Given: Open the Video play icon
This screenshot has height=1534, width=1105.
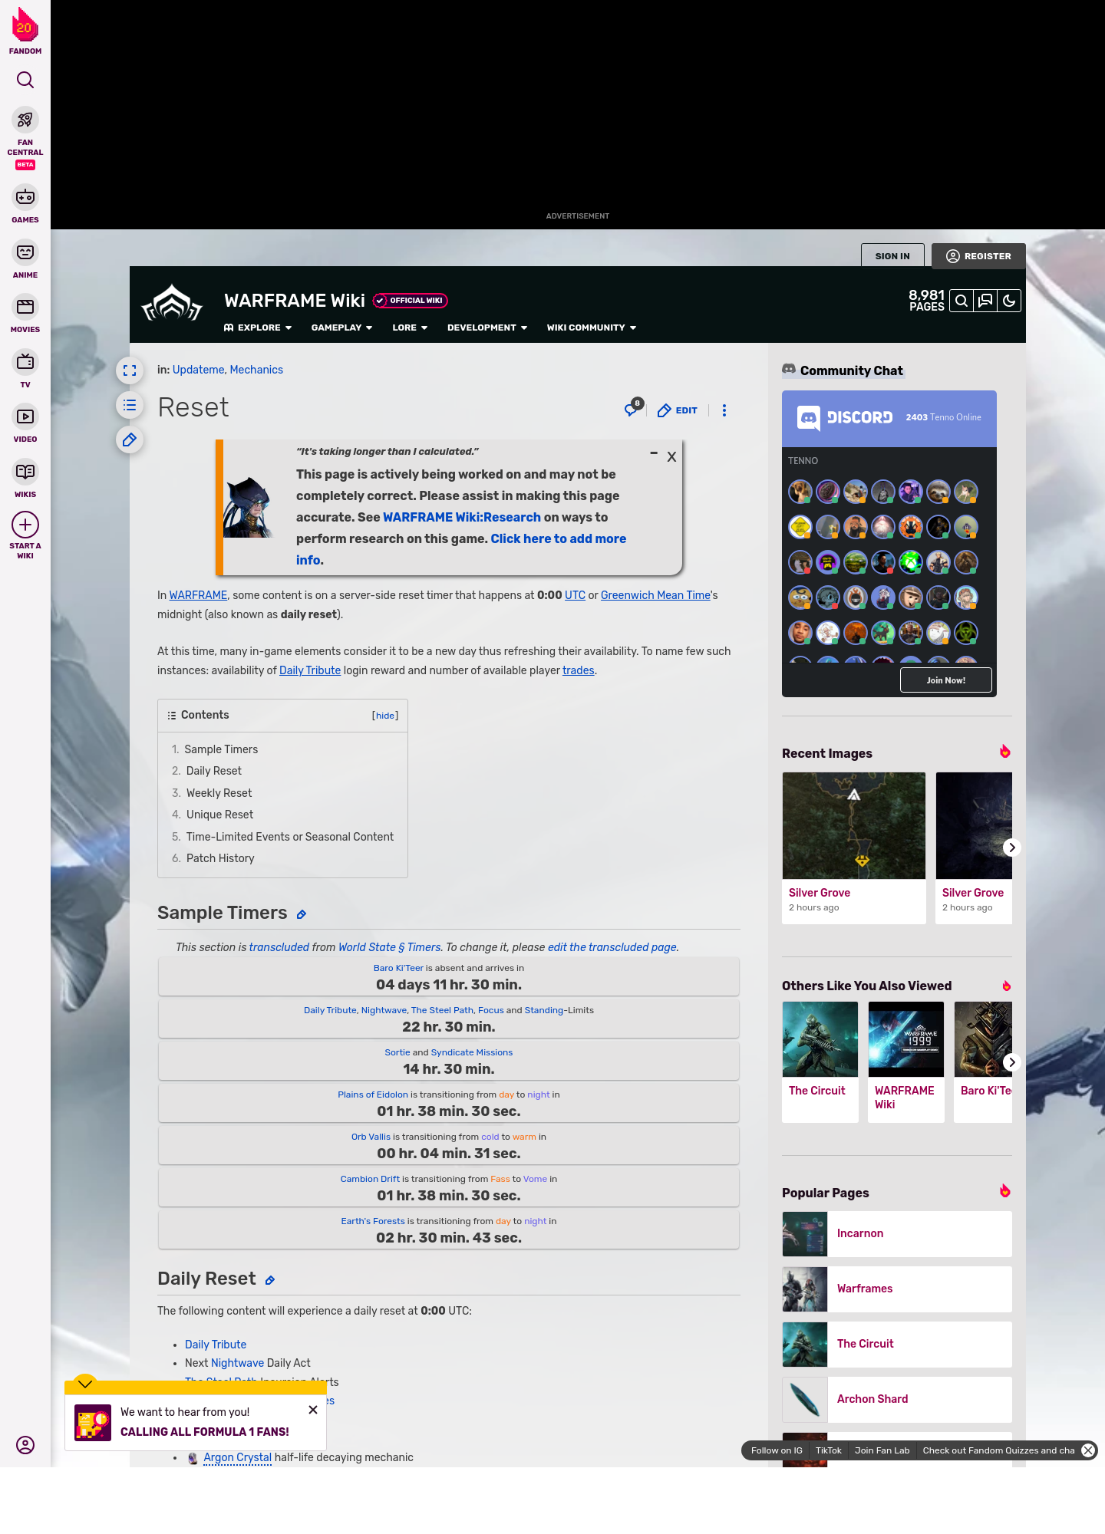Looking at the screenshot, I should pos(25,416).
